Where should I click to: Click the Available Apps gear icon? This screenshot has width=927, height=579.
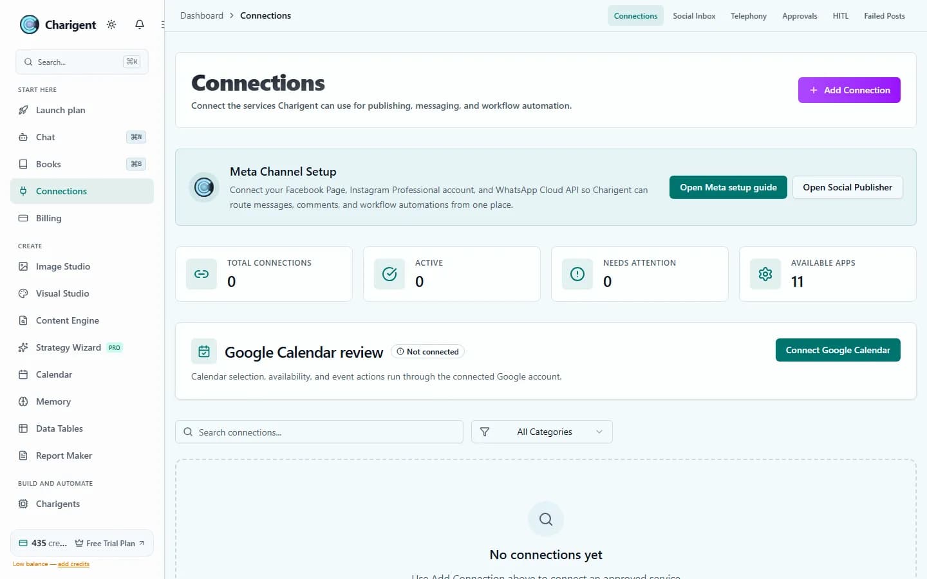coord(765,274)
